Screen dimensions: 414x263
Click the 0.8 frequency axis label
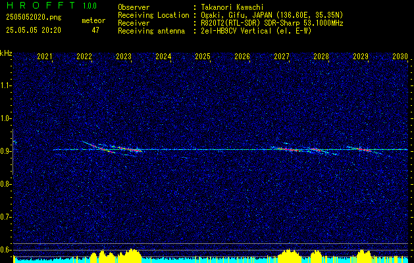coord(5,184)
